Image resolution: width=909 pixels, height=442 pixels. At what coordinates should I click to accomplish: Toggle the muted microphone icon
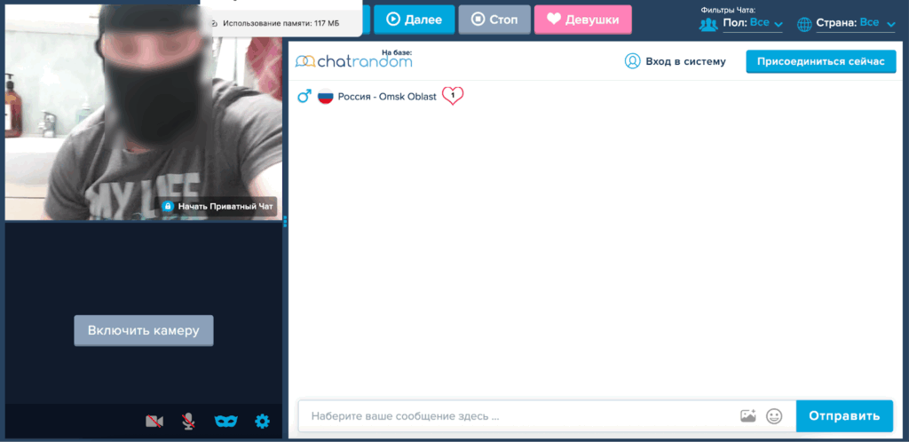pyautogui.click(x=188, y=421)
